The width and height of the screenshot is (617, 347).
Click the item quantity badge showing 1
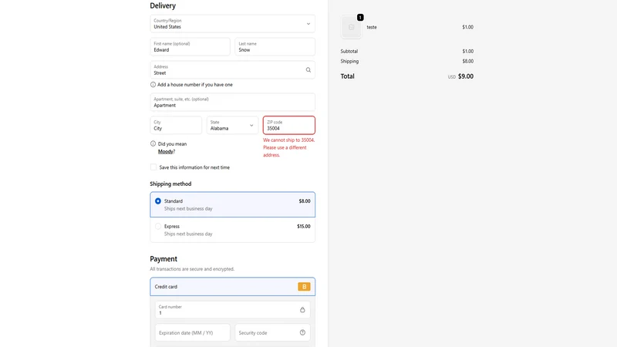tap(360, 17)
